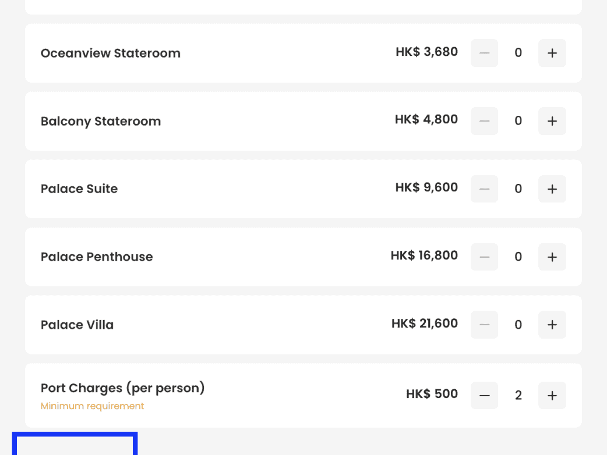Tap the Palace Villa minus button
Screen dimensions: 607x455
[484, 325]
